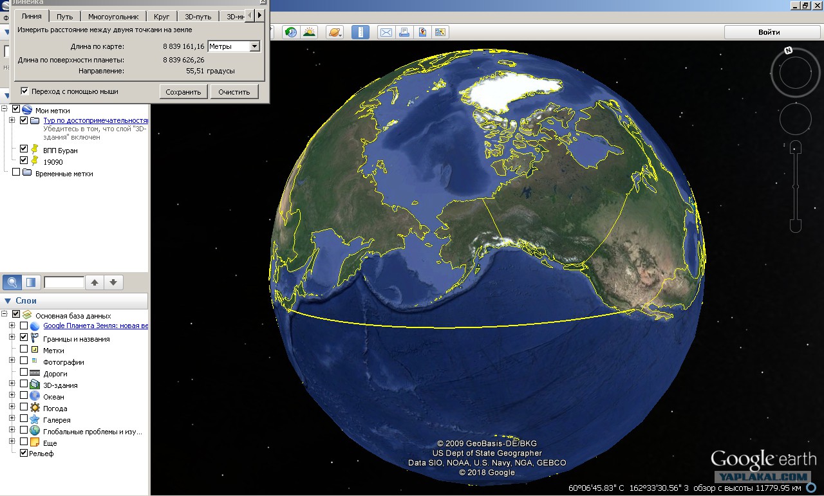Click the email envelope icon
This screenshot has width=824, height=496.
point(386,32)
